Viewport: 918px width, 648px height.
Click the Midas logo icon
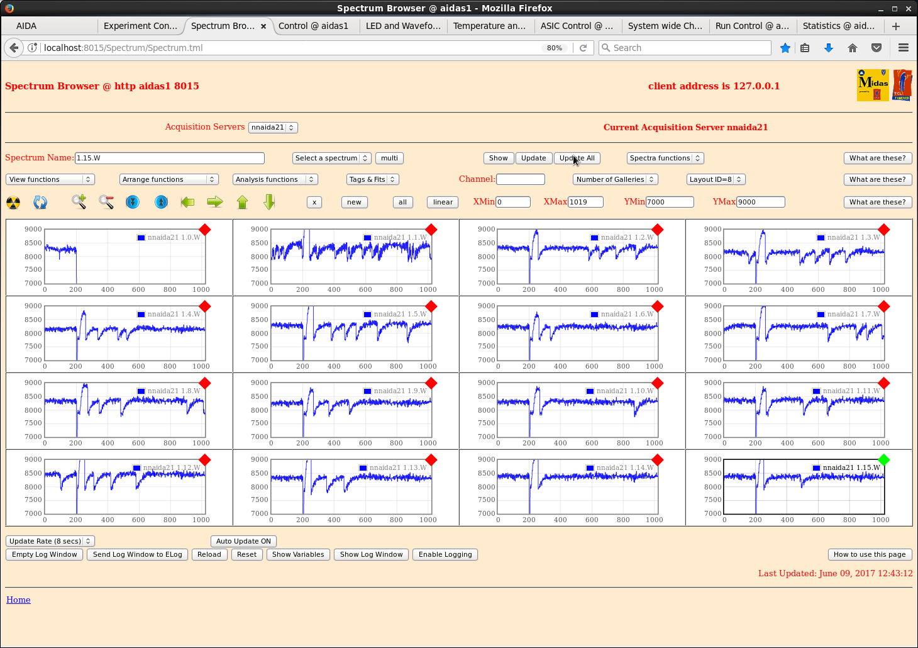(x=873, y=85)
